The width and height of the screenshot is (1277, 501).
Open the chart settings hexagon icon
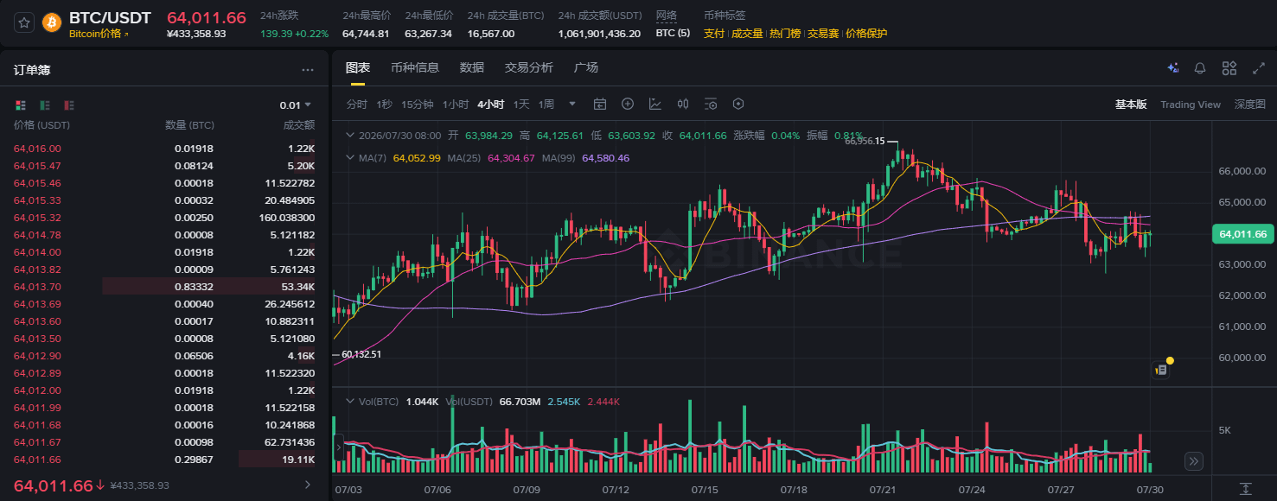738,104
